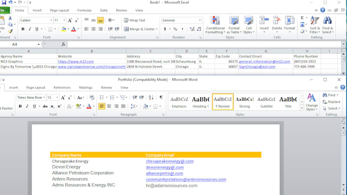Image resolution: width=347 pixels, height=195 pixels.
Task: Open Excel Help question mark icon
Action: tap(323, 10)
